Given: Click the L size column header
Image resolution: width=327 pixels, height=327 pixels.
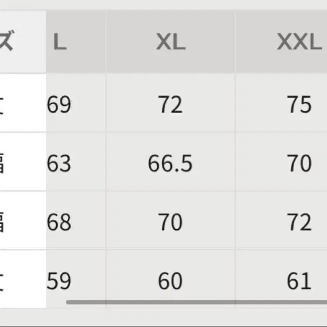Looking at the screenshot, I should [60, 43].
